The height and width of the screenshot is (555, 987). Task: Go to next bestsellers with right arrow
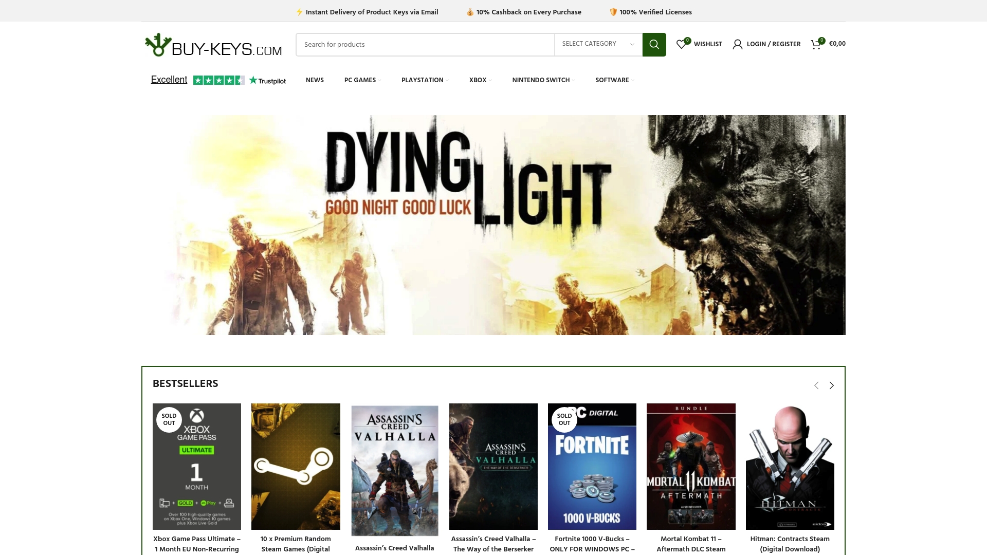pyautogui.click(x=831, y=385)
